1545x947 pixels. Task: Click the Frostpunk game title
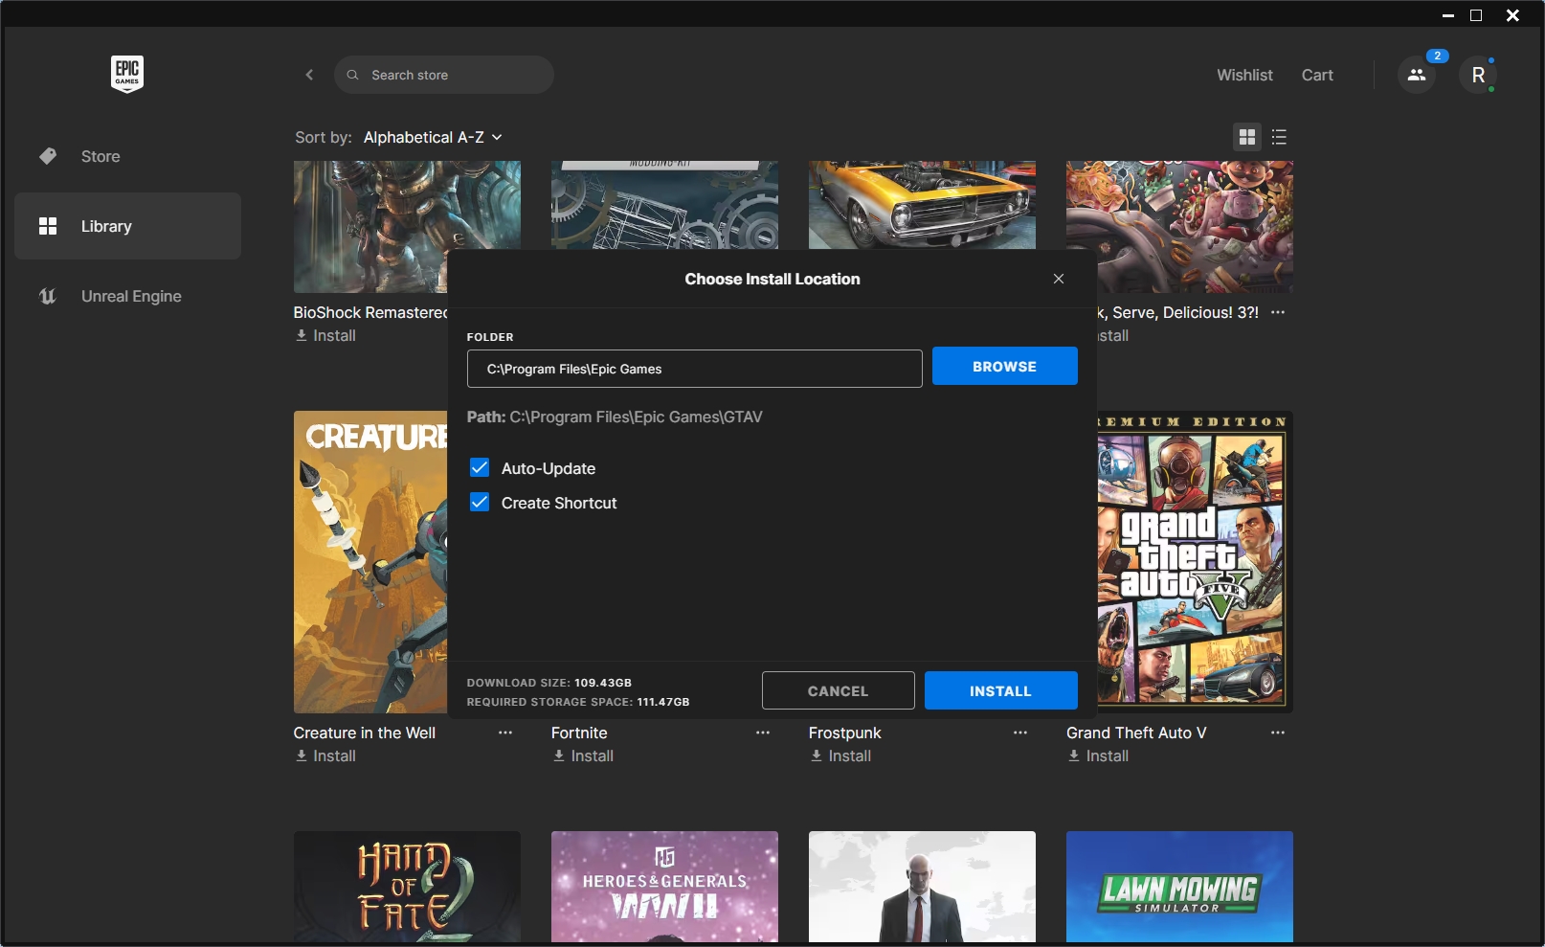tap(844, 733)
